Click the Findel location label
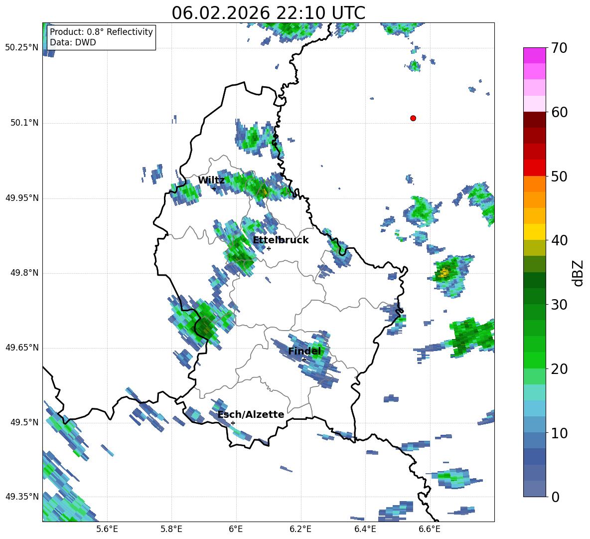This screenshot has width=590, height=539. [x=304, y=351]
